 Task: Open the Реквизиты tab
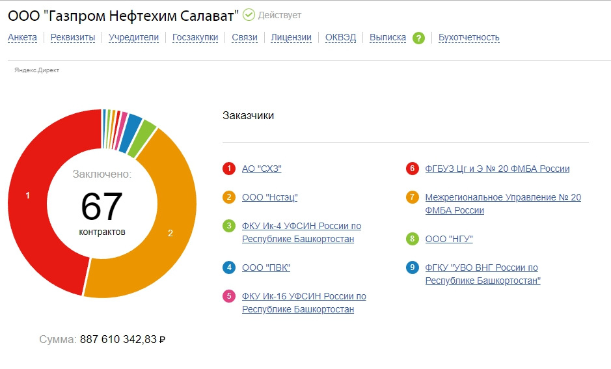[73, 37]
